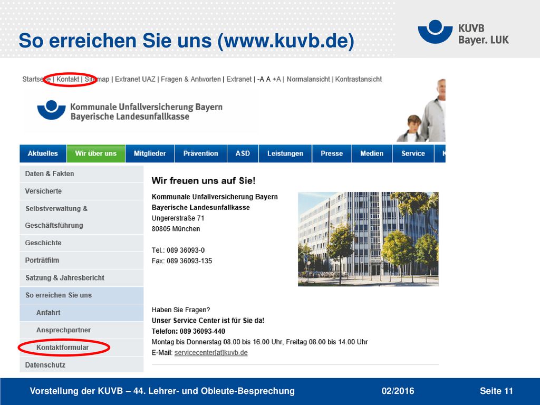Viewport: 540px width, 405px height.
Task: Click the header photo of man and boy
Action: point(421,110)
